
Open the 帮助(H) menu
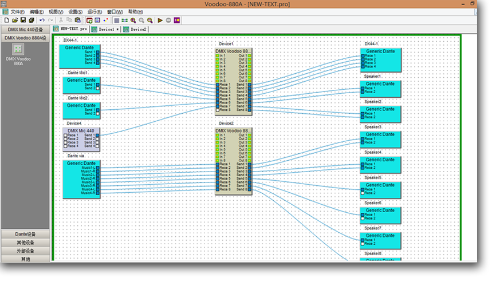(x=136, y=12)
